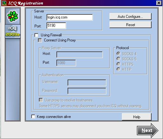The height and width of the screenshot is (139, 163).
Task: Open the Help button
Action: pos(137,117)
